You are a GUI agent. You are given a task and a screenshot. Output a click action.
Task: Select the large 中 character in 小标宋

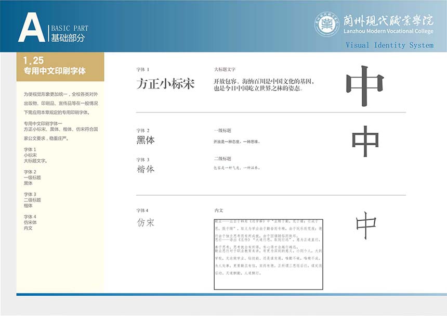(365, 85)
